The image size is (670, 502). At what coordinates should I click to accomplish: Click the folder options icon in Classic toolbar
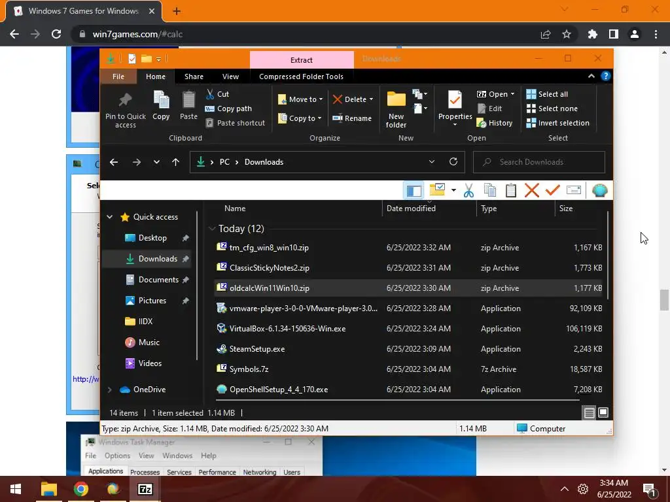[438, 190]
